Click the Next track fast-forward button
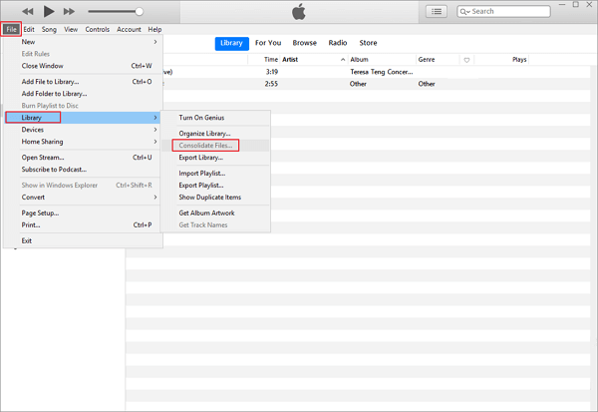The height and width of the screenshot is (412, 598). coord(69,11)
